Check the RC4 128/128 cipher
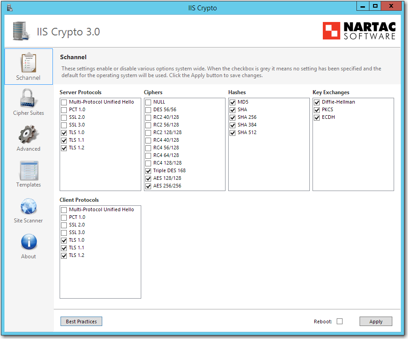 148,163
